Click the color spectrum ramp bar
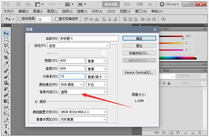Screen dimensions: 209x137 click(x=178, y=58)
